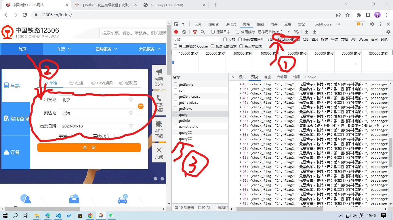Select the query request in the list

pos(200,115)
